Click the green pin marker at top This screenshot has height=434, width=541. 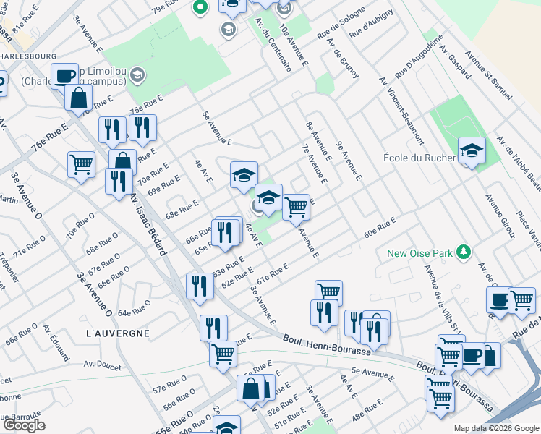click(200, 7)
